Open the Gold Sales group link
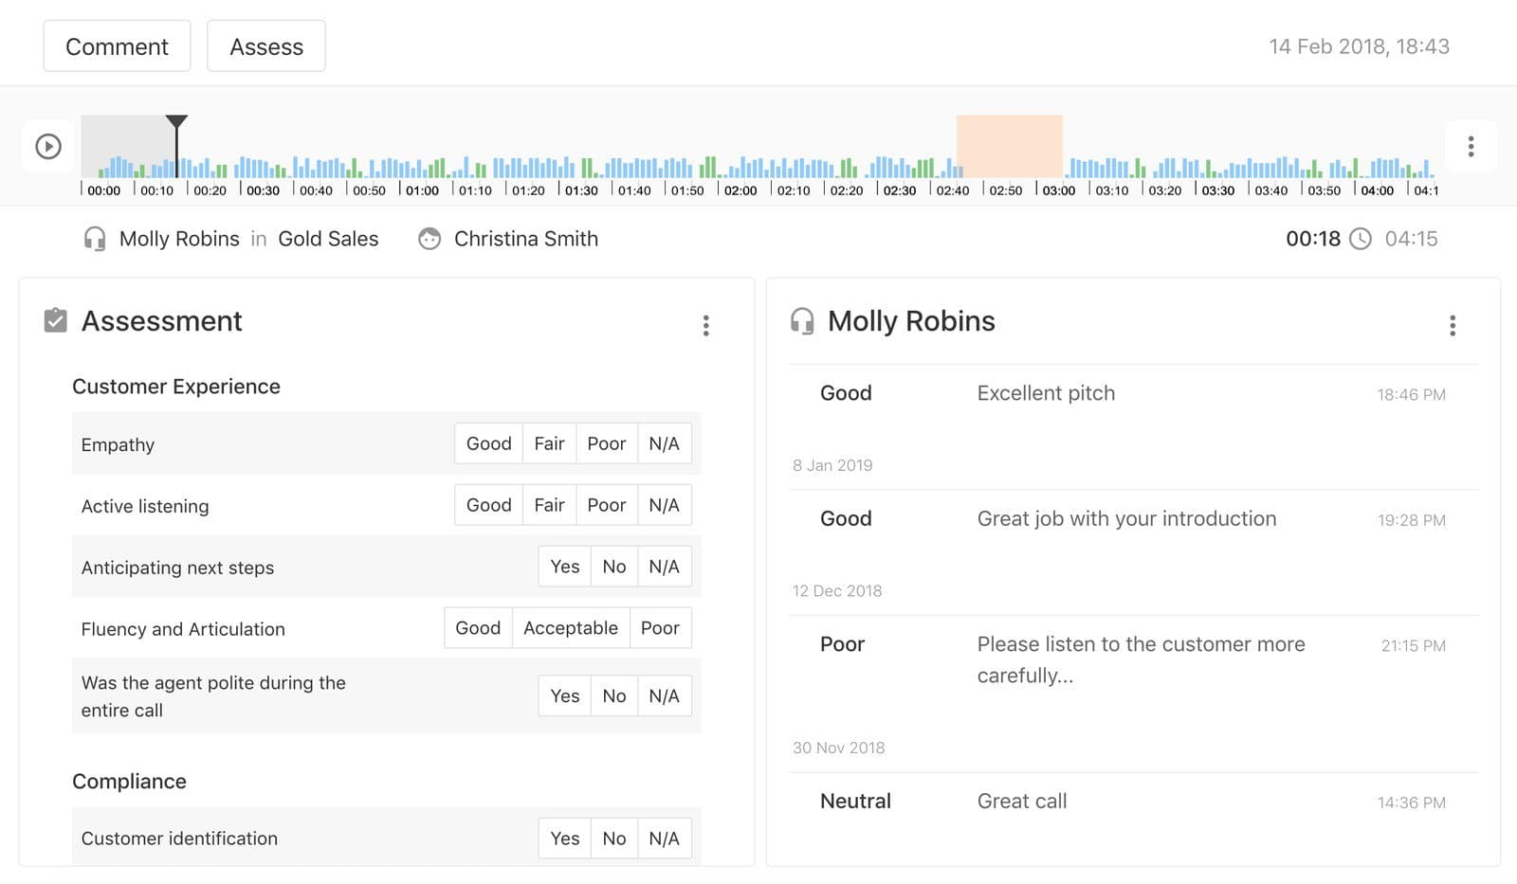The width and height of the screenshot is (1517, 884). [x=327, y=239]
